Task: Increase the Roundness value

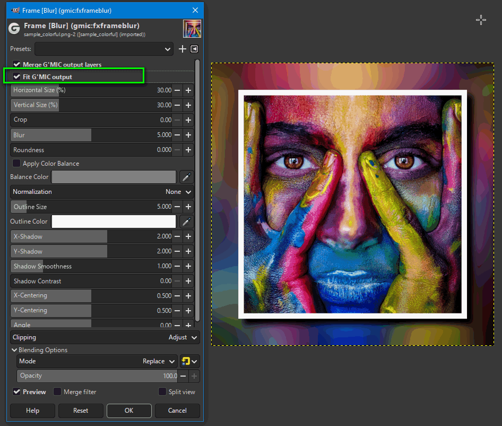Action: tap(188, 150)
